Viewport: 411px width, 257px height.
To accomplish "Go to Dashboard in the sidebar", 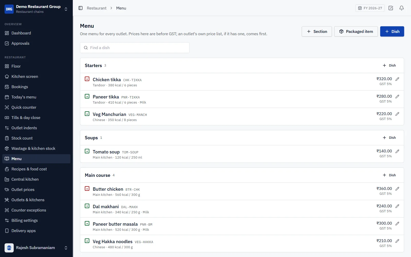I will tap(36, 33).
